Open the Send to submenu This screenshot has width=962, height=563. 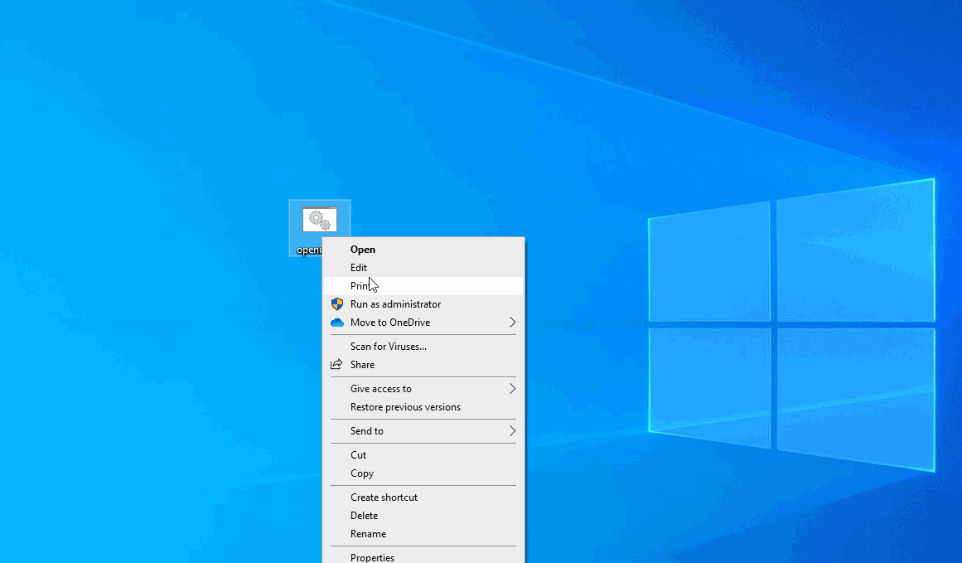click(x=423, y=431)
